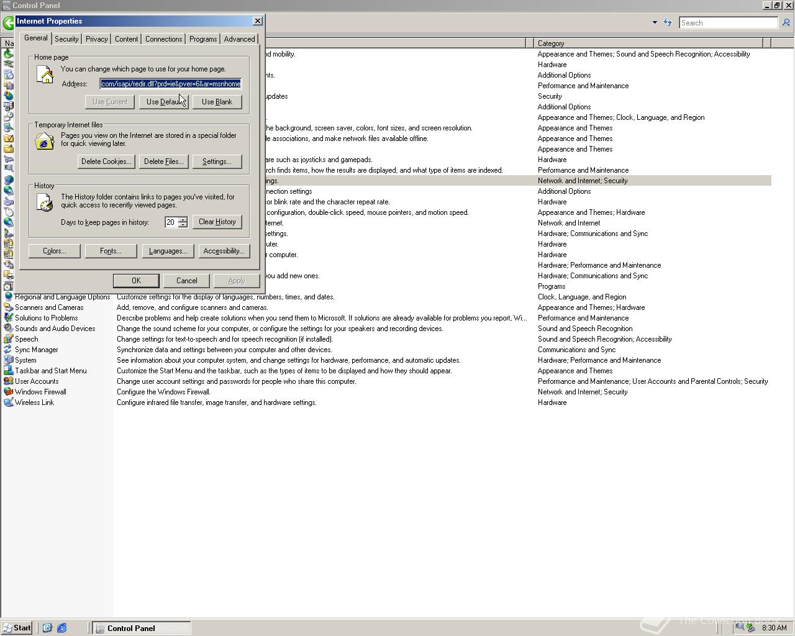Viewport: 795px width, 636px height.
Task: Click the days in history number field
Action: click(171, 222)
